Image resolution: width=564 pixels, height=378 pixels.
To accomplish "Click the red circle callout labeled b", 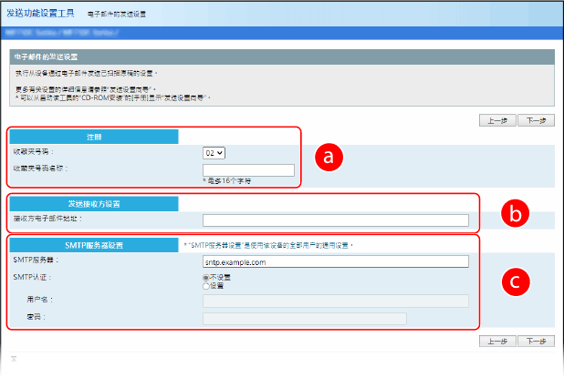I will tap(515, 214).
